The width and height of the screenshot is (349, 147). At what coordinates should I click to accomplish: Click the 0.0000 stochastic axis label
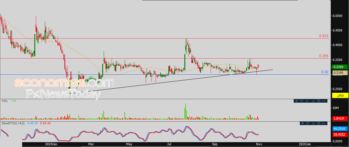click(337, 141)
